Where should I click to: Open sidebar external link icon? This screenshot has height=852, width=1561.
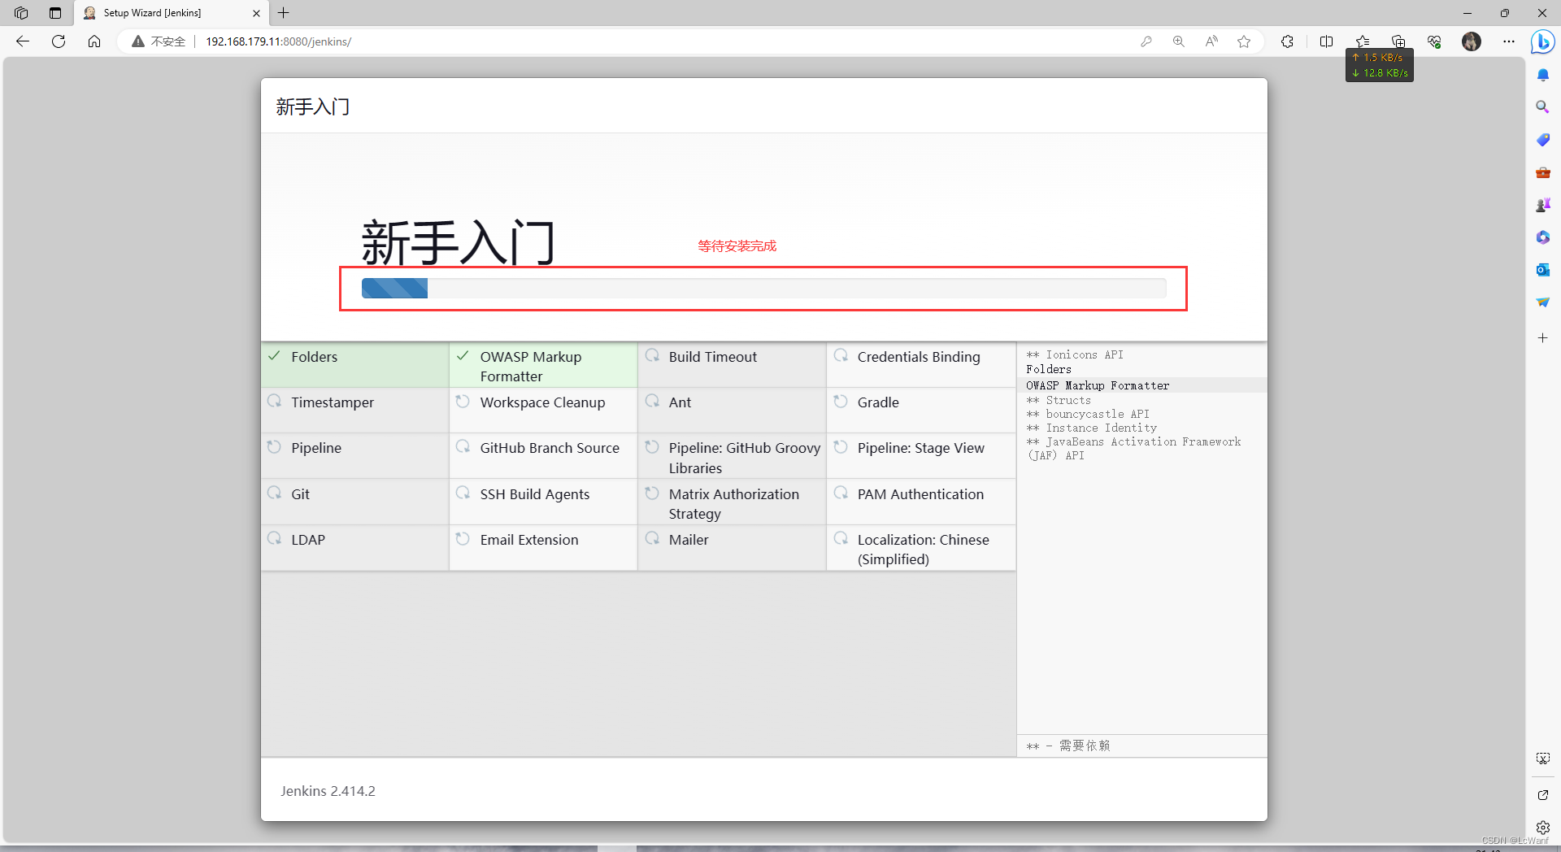click(1542, 795)
